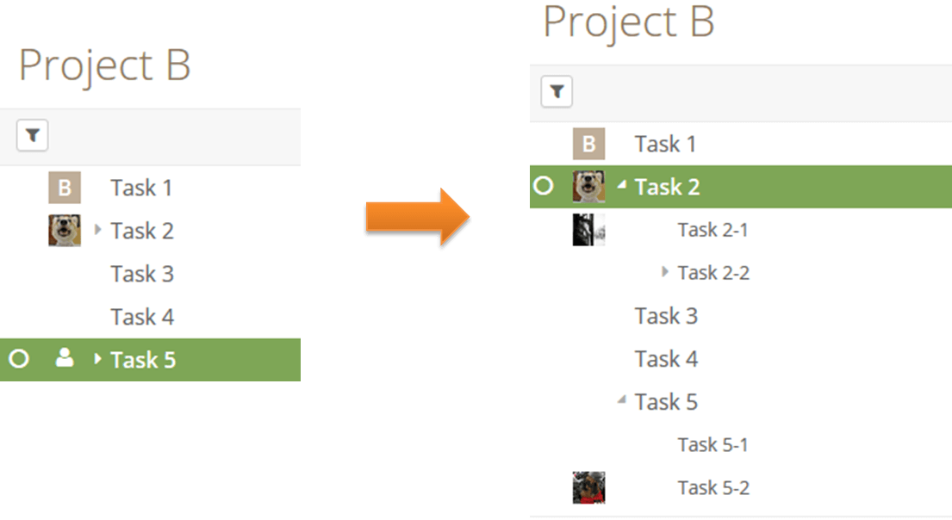
Task: Open the black-and-white avatar beside Task 2-1
Action: 589,230
